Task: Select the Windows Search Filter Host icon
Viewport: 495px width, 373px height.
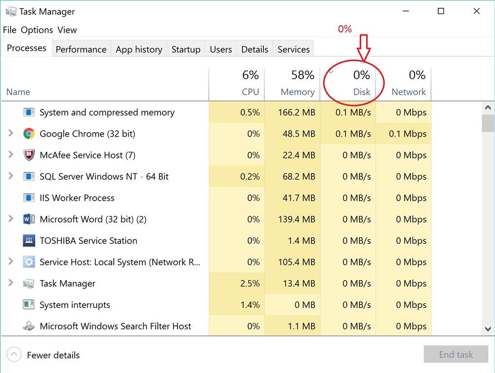Action: pyautogui.click(x=29, y=326)
